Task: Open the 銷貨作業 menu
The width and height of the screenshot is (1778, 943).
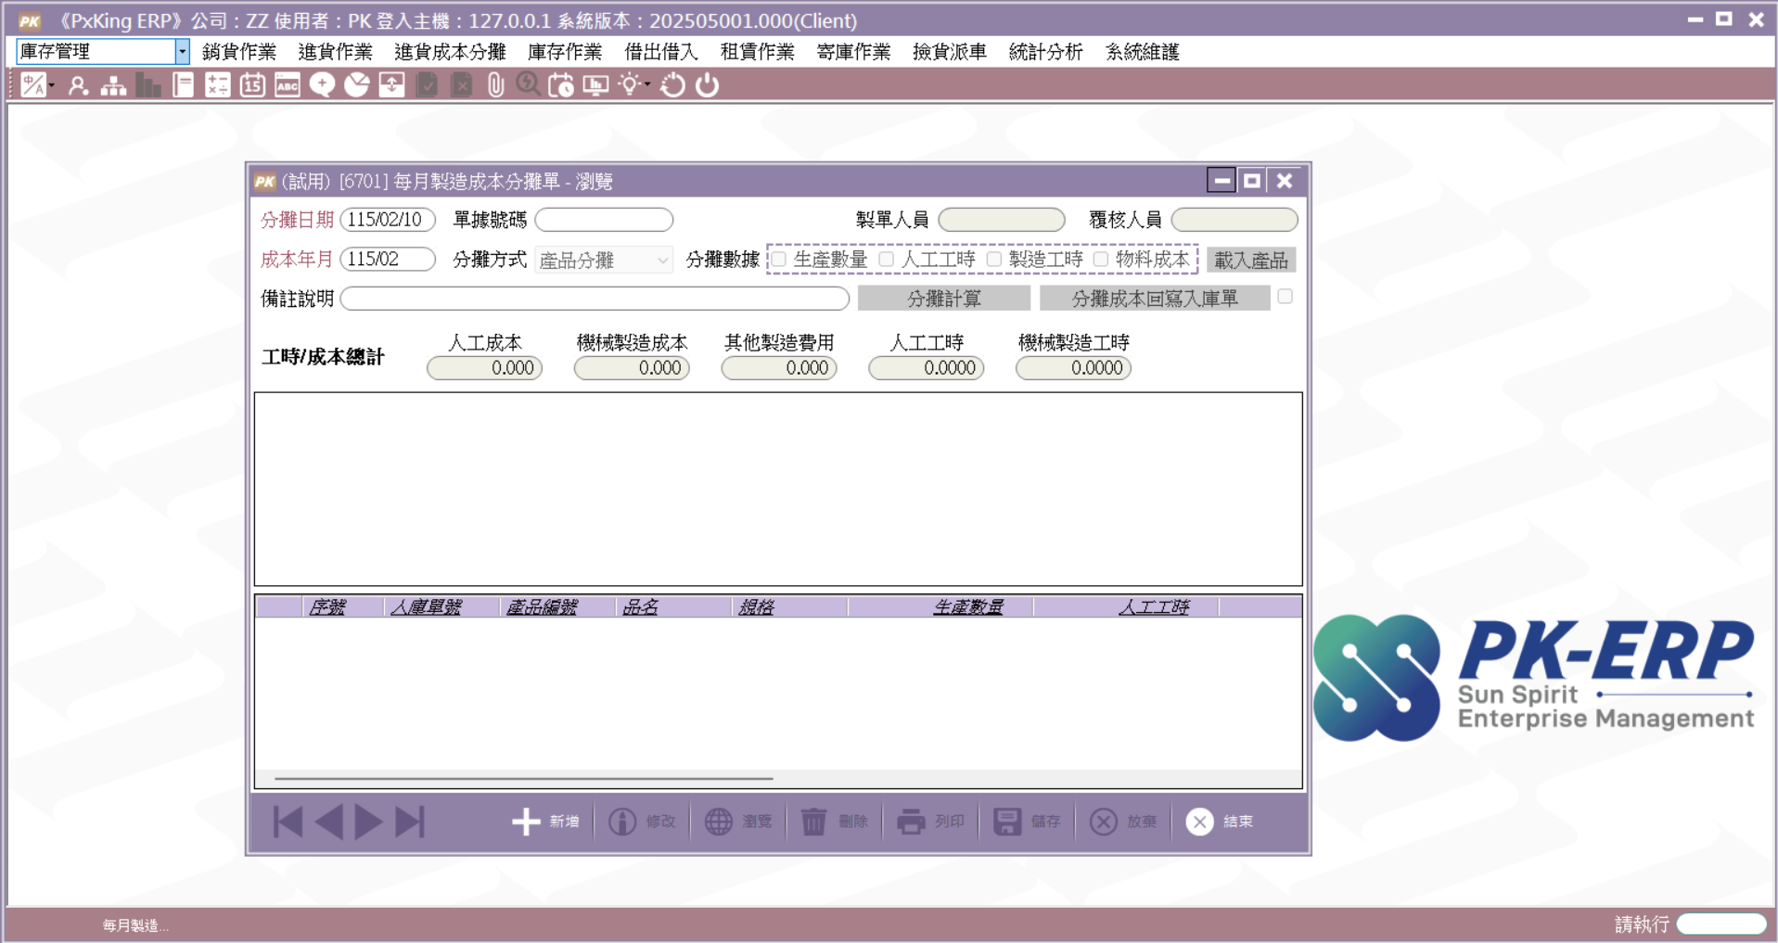Action: (x=239, y=52)
